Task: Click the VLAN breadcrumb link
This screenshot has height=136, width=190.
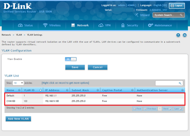Action: pos(19,35)
